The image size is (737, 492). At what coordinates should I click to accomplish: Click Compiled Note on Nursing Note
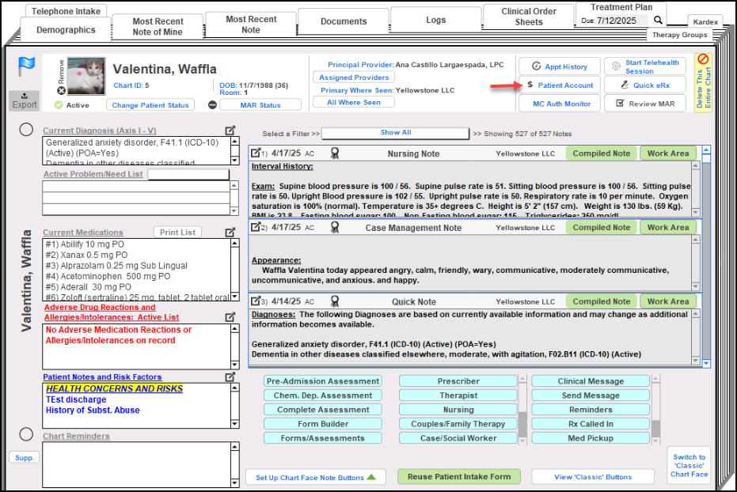tap(601, 153)
